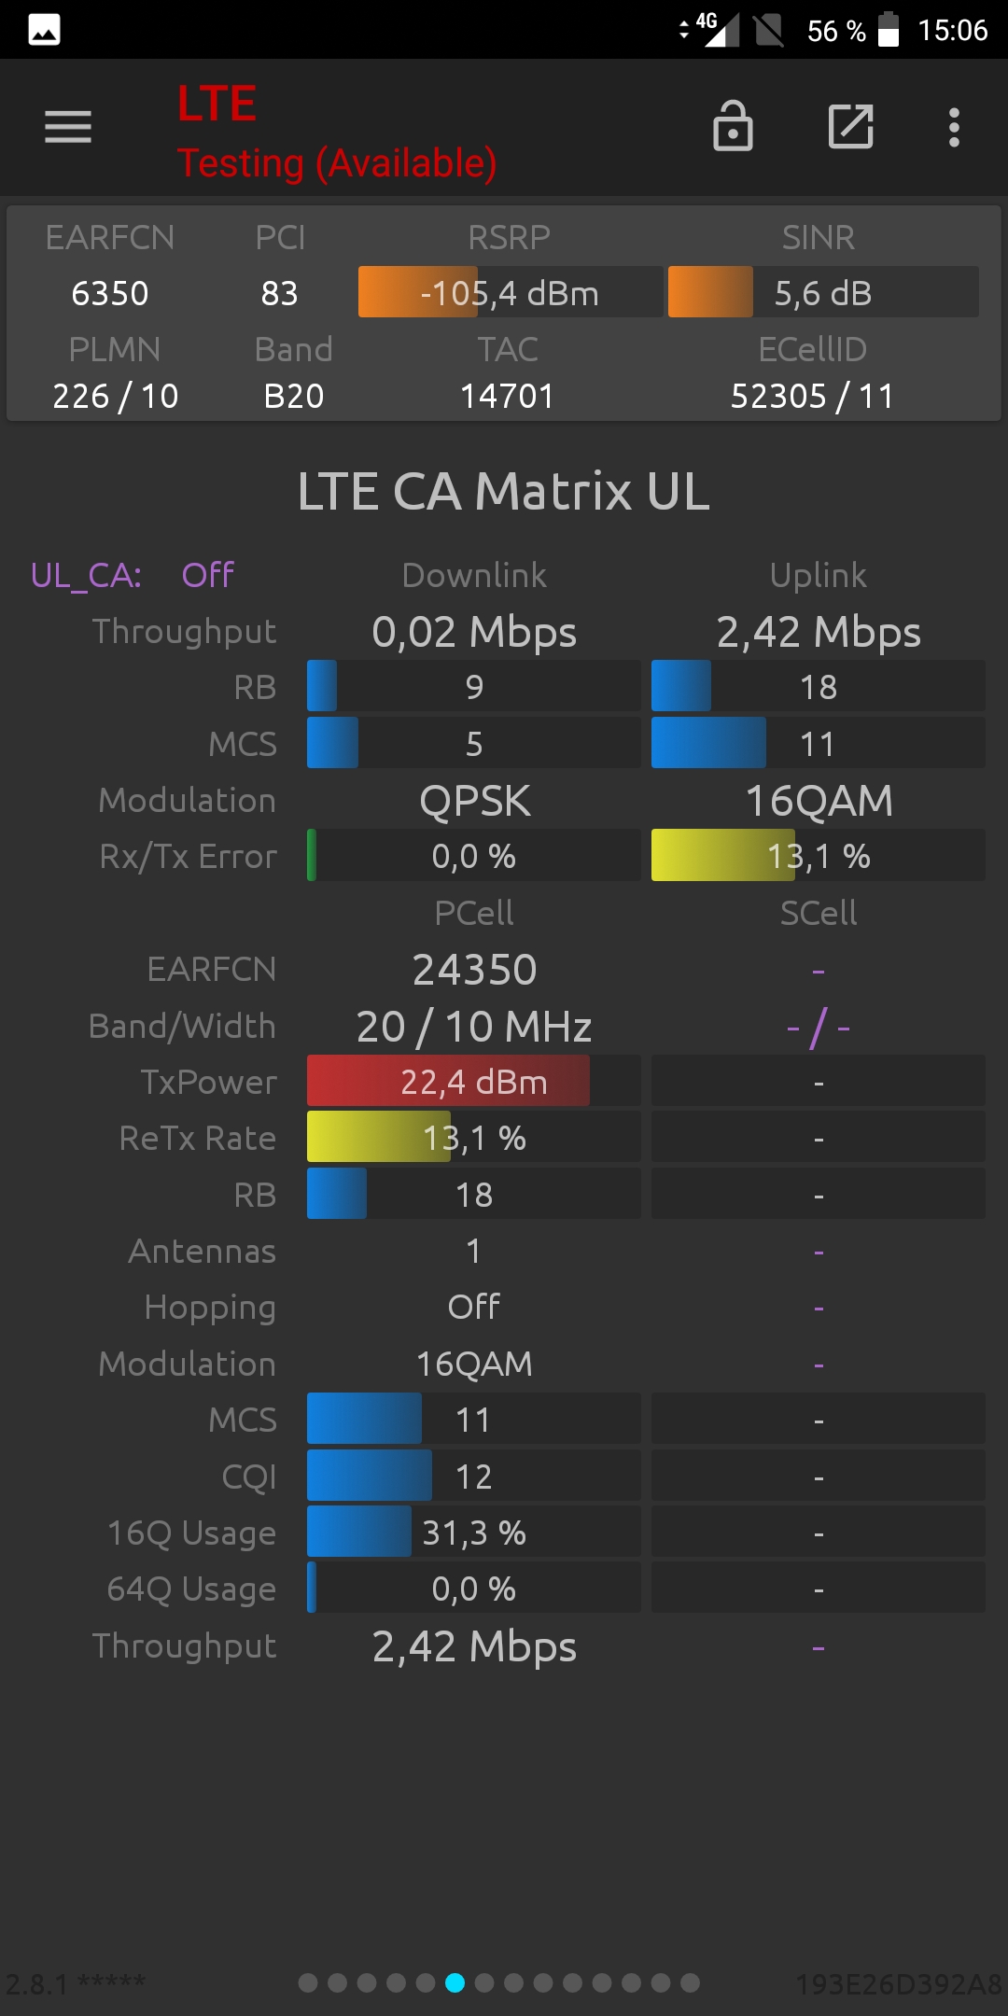Screen dimensions: 1008x2016
Task: Tap the no-SIM status icon
Action: [x=769, y=30]
